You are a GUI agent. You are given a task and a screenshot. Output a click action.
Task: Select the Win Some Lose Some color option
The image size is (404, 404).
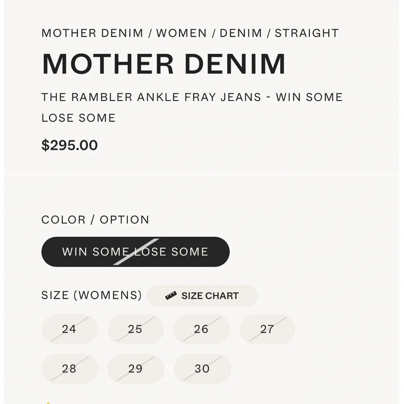click(x=135, y=252)
